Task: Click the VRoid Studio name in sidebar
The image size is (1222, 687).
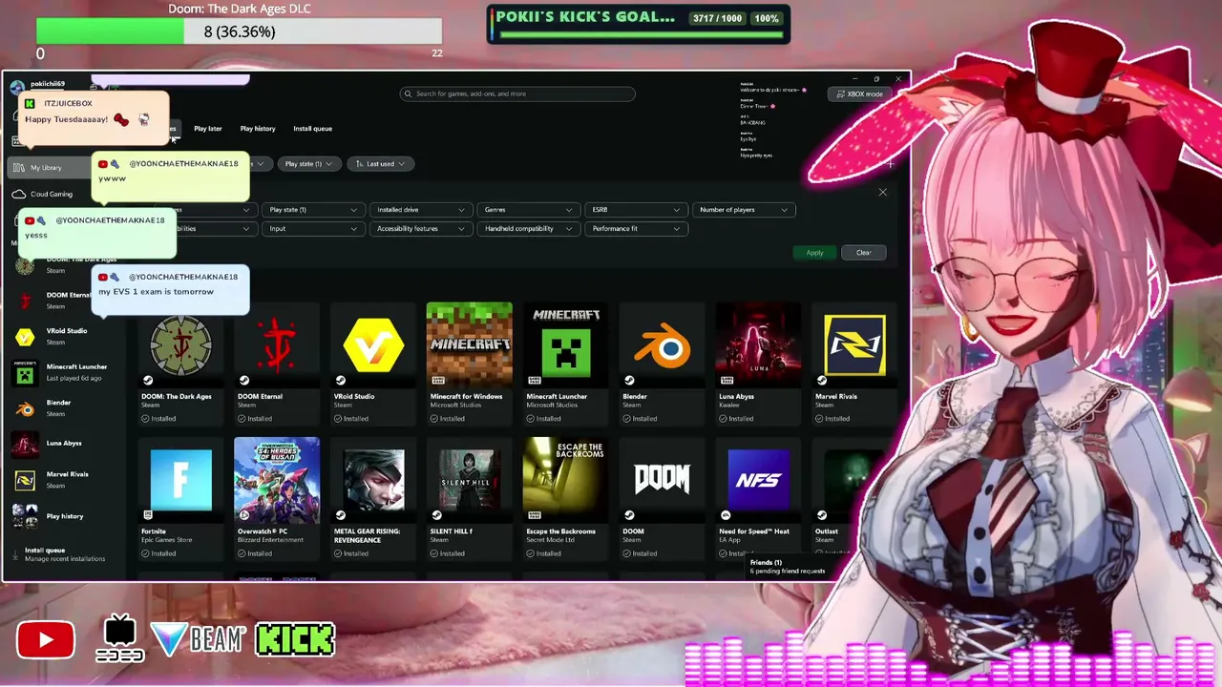Action: pyautogui.click(x=67, y=331)
